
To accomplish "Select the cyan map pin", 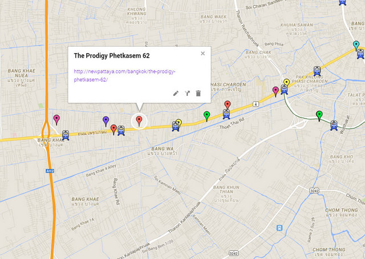I will click(356, 46).
